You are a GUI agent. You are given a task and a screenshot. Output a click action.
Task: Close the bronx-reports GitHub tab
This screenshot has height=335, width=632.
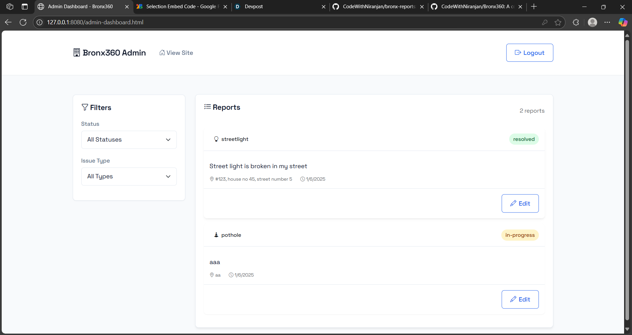(422, 7)
